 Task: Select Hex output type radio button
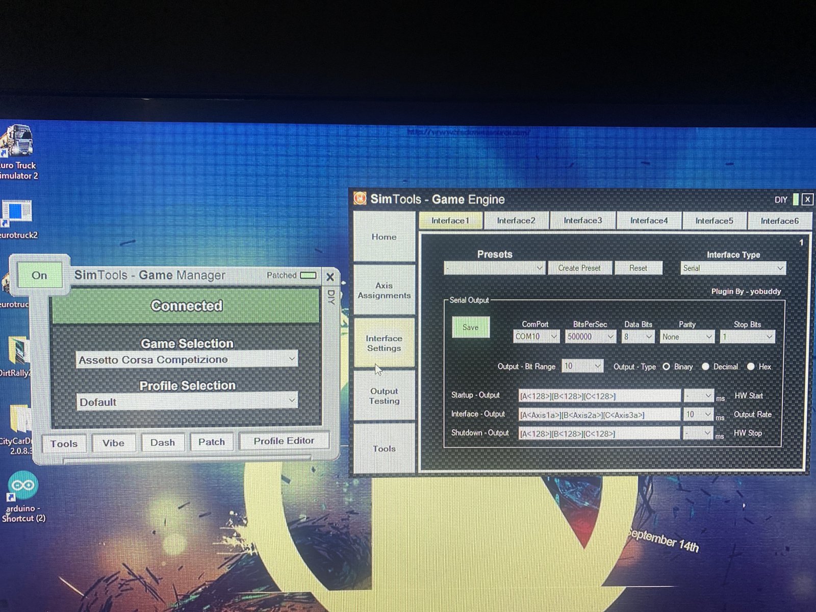click(x=751, y=367)
